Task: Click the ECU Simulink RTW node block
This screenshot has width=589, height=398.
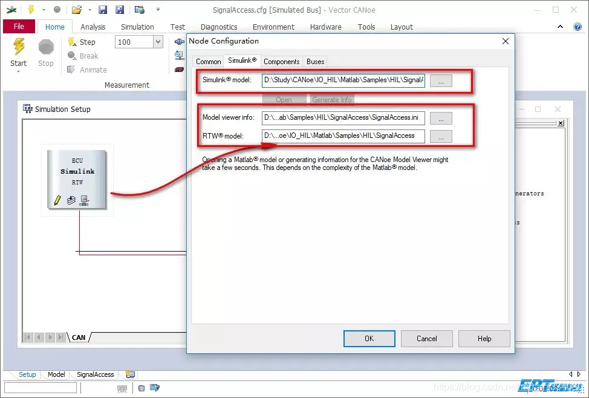Action: pos(77,179)
